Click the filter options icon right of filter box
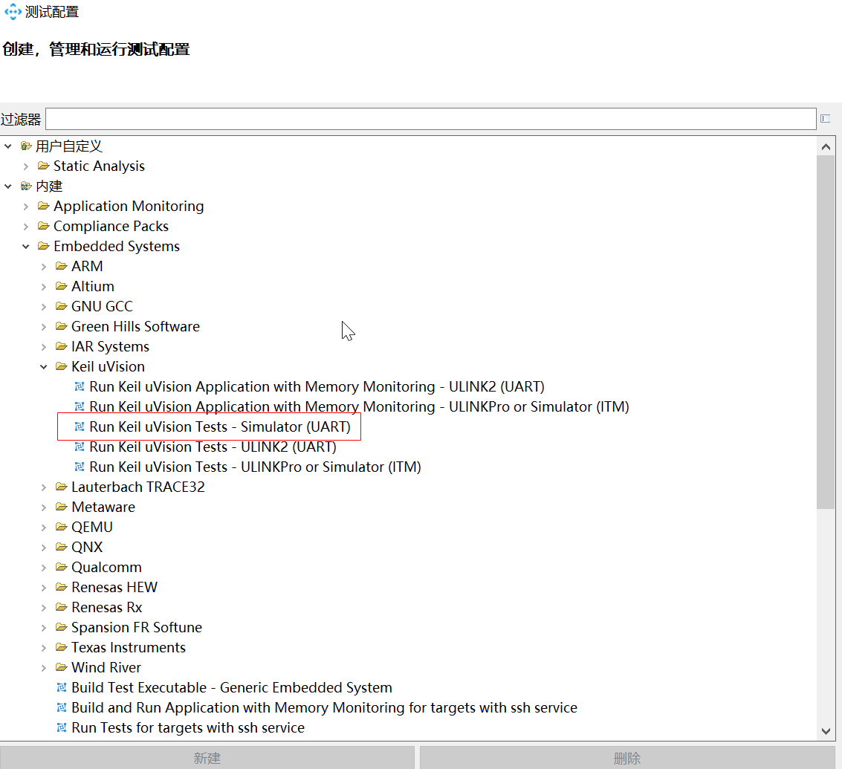 click(x=826, y=119)
